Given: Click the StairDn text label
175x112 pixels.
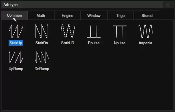Looking at the screenshot, I should click(41, 43).
